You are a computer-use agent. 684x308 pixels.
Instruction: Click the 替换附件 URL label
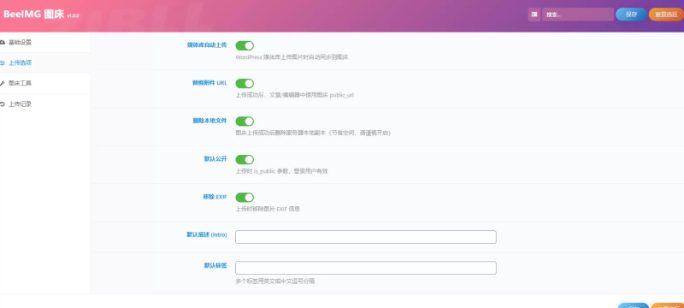[x=209, y=83]
